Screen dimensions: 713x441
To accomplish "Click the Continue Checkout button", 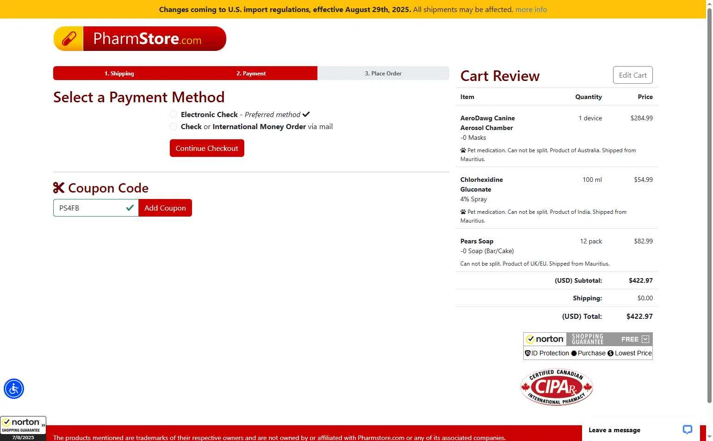I will click(207, 148).
